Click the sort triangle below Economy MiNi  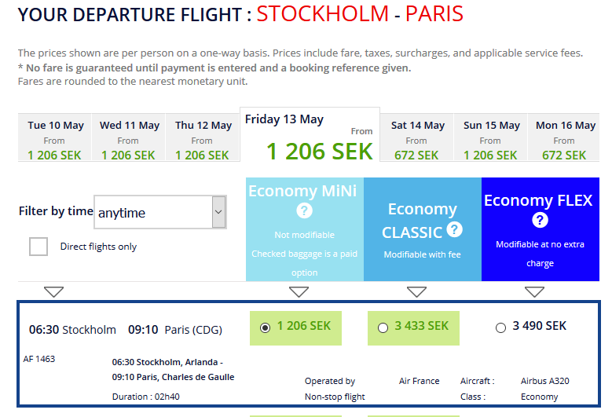coord(299,292)
